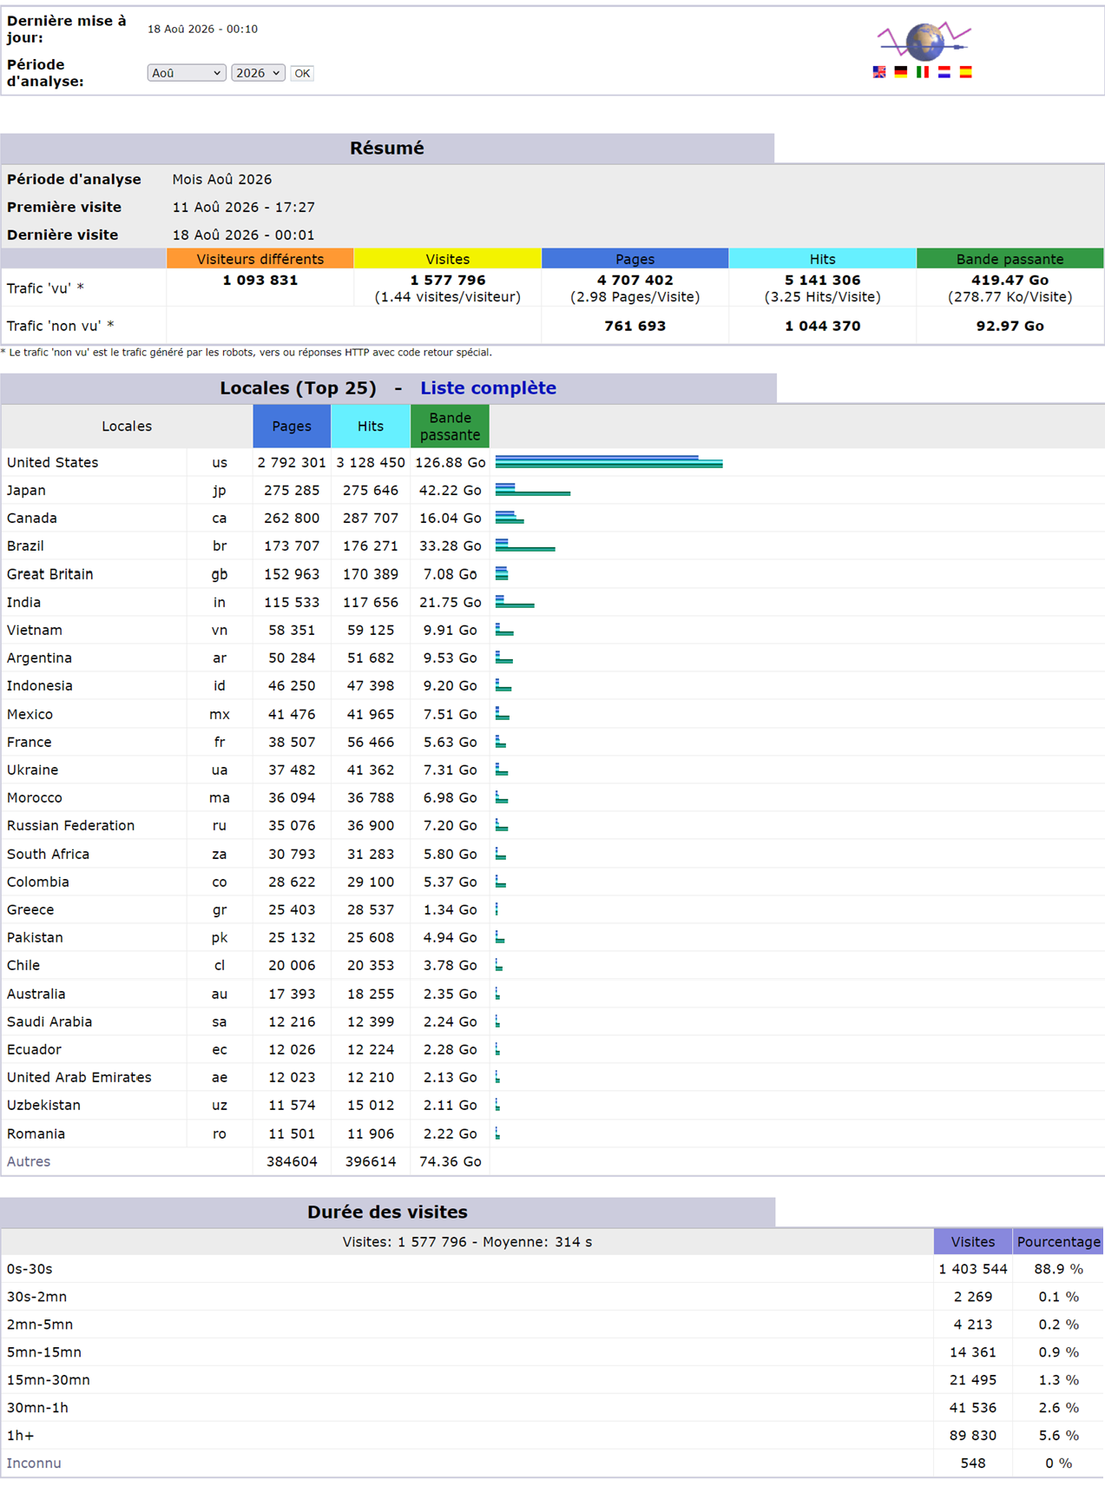Viewport: 1105px width, 1487px height.
Task: Click India's hits value 117 656
Action: click(x=371, y=602)
